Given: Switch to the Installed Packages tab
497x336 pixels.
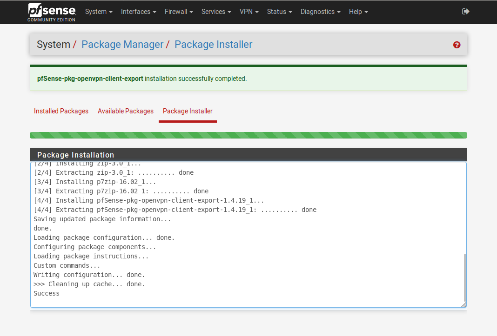Looking at the screenshot, I should pyautogui.click(x=61, y=111).
